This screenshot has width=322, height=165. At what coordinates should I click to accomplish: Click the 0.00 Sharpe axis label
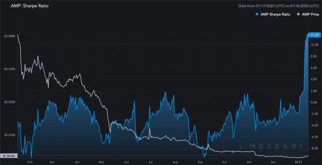(x=314, y=102)
